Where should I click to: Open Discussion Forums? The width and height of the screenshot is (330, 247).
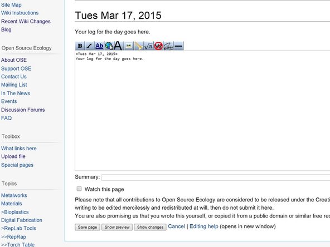[23, 110]
